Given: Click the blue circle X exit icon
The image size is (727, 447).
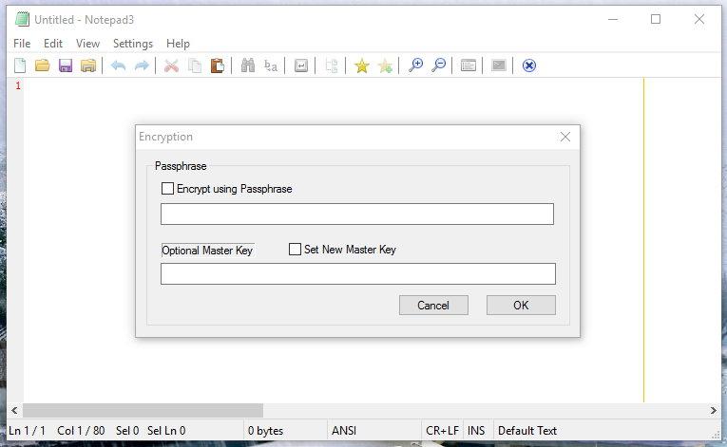Looking at the screenshot, I should click(529, 65).
